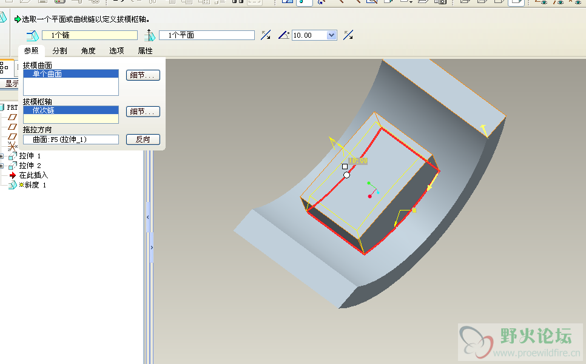Image resolution: width=586 pixels, height=364 pixels.
Task: Click the 曲面:F5(拉伸_1) pull direction field
Action: [x=71, y=140]
